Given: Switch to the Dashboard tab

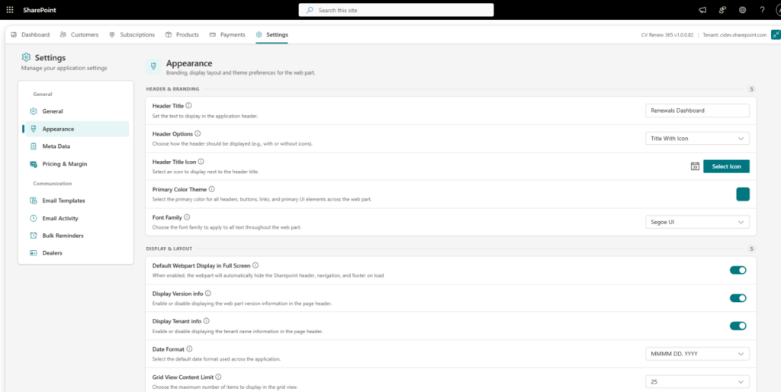Looking at the screenshot, I should point(30,34).
